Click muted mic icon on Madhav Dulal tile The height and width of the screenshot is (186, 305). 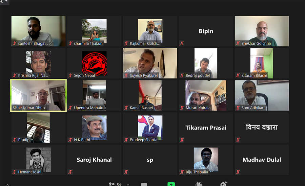[x=238, y=172]
